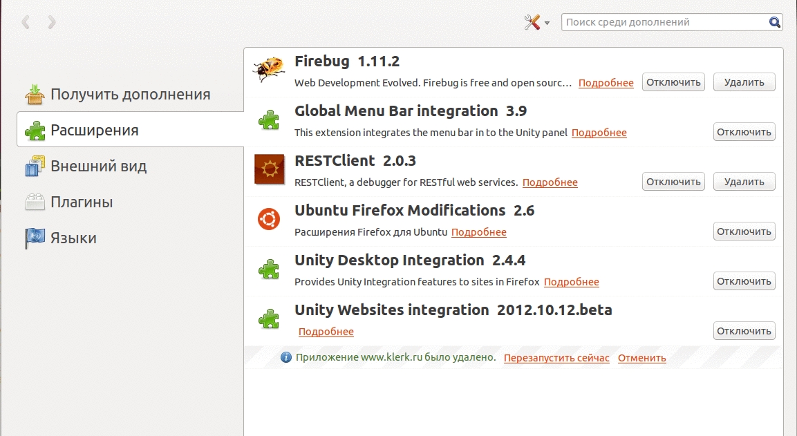Switch to Внешний вид category
The width and height of the screenshot is (797, 436).
click(130, 166)
